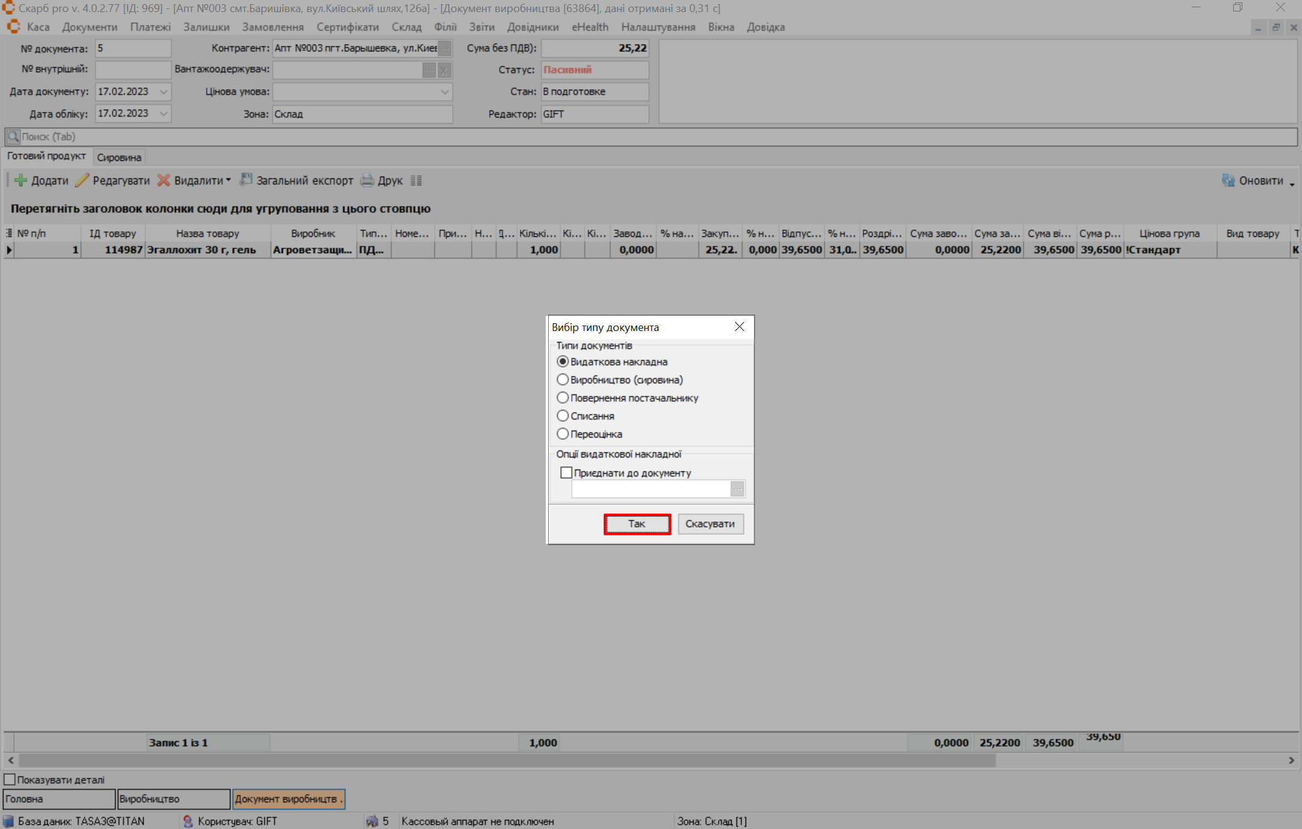Click the Оновити refresh icon
Screen dimensions: 1302x829
click(1228, 180)
